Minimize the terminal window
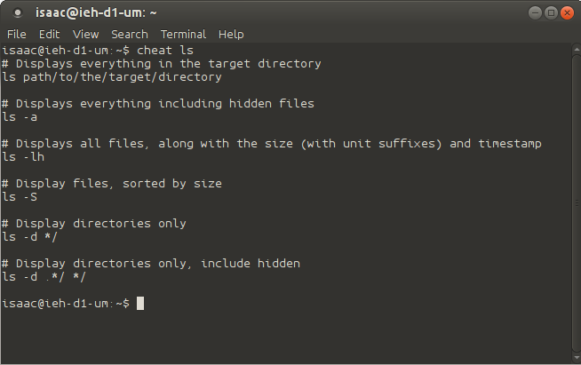The image size is (581, 365). click(x=535, y=13)
